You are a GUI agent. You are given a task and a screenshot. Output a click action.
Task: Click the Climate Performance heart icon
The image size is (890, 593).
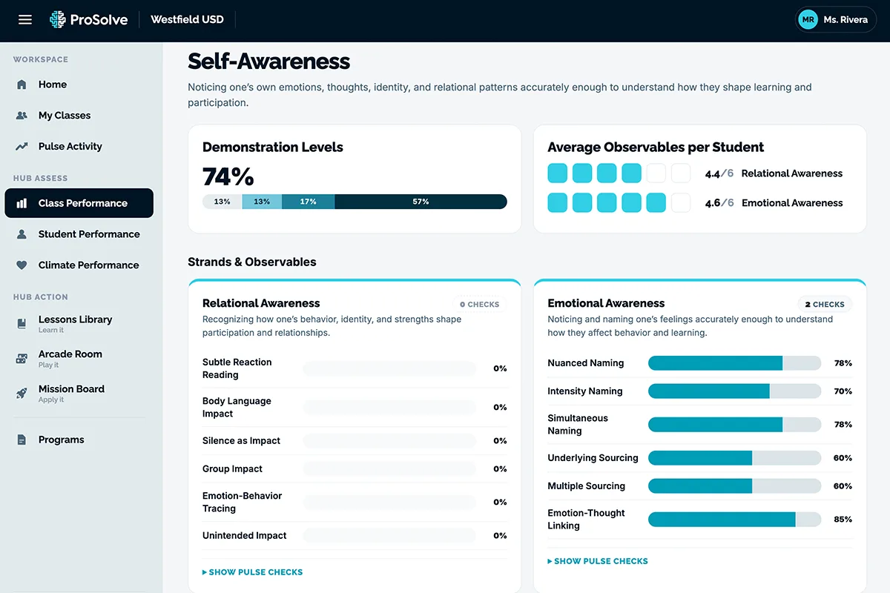click(x=22, y=265)
